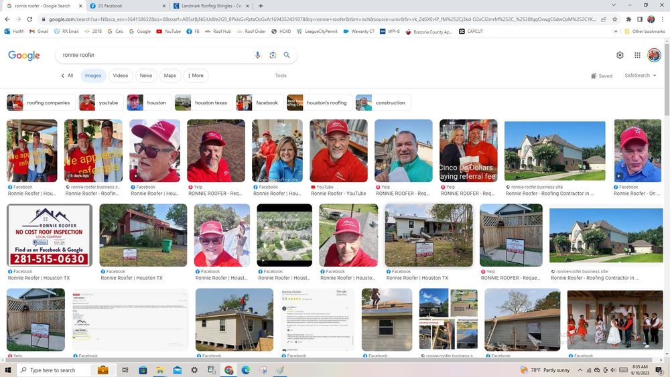The height and width of the screenshot is (377, 670).
Task: Open the No Cost Roof Inspection image
Action: click(x=50, y=235)
